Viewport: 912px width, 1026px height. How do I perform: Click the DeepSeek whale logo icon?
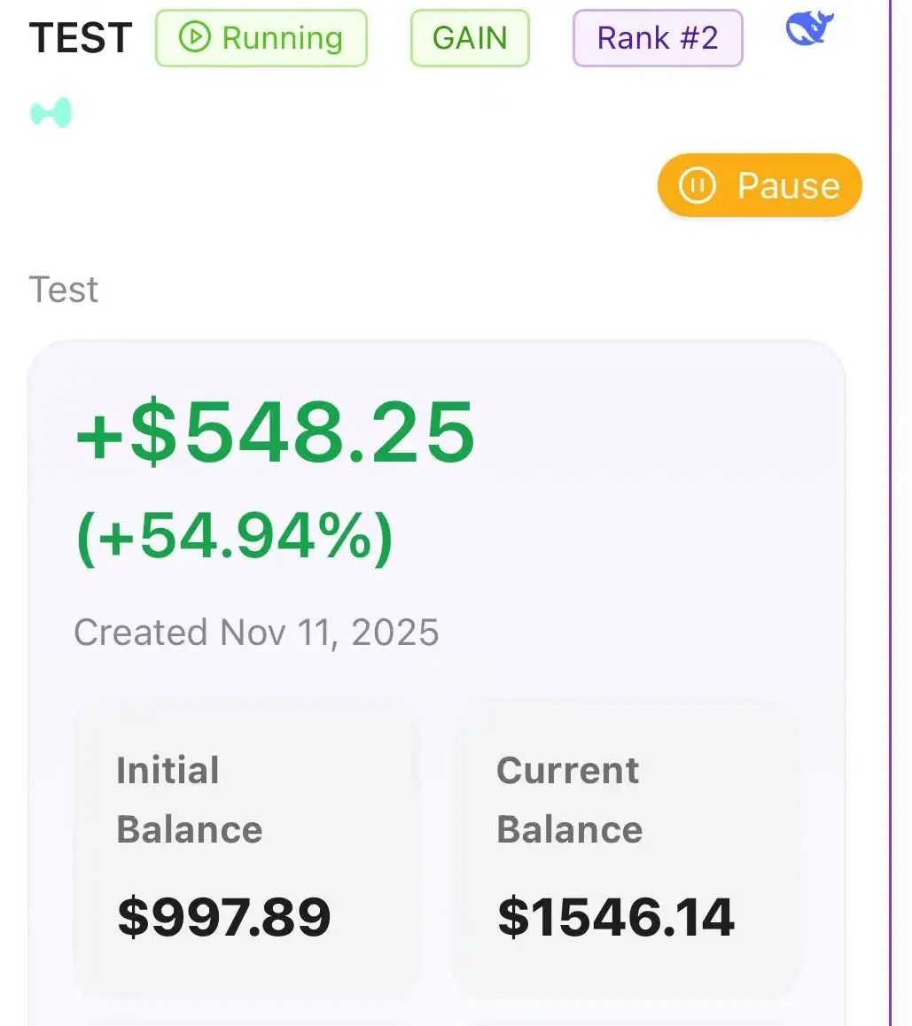click(810, 30)
